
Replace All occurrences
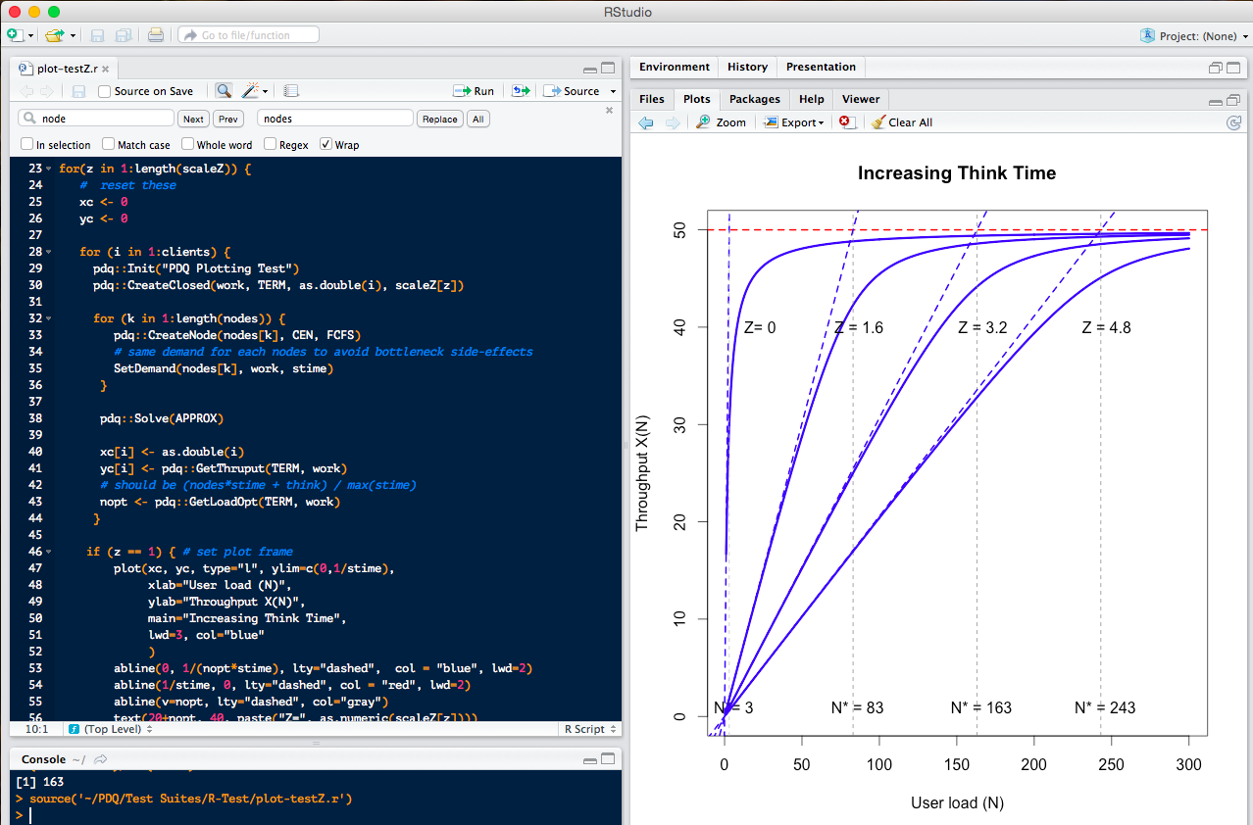coord(477,119)
